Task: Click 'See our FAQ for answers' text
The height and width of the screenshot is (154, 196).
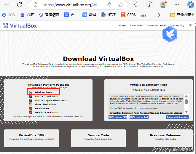Action: point(133,108)
